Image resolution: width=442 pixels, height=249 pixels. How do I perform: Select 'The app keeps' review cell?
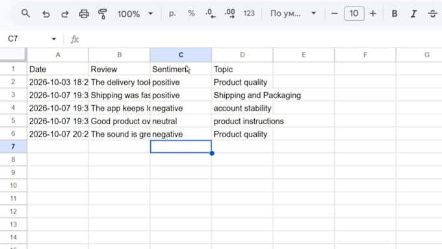119,108
